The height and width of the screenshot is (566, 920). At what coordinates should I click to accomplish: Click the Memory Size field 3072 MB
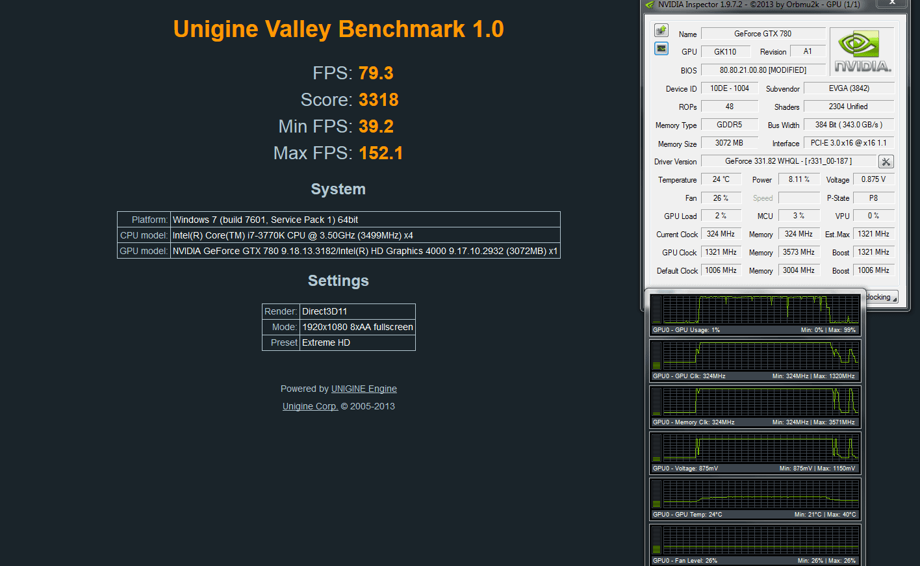click(730, 143)
